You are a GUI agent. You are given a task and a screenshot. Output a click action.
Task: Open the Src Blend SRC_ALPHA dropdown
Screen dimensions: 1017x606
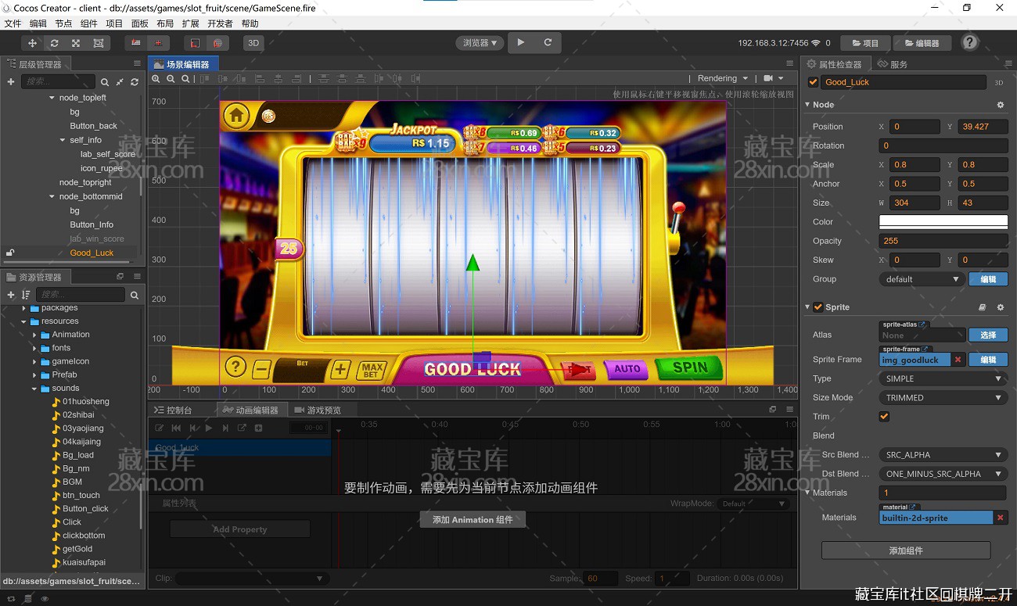pos(943,454)
